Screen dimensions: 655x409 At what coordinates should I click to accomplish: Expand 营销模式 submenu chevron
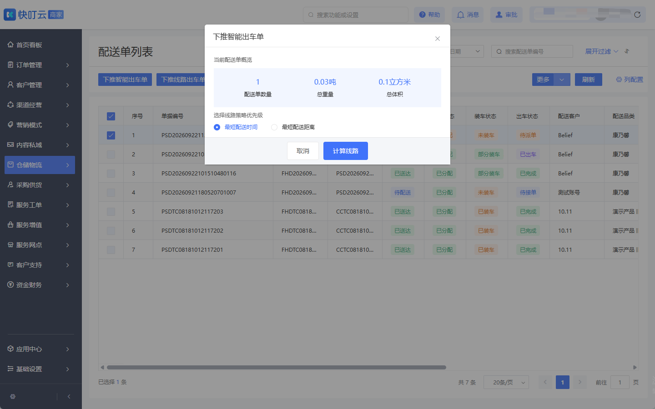(67, 125)
